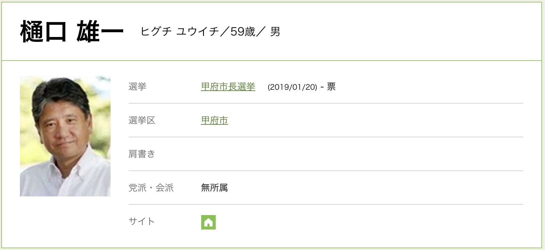The height and width of the screenshot is (250, 545).
Task: Click the word 党派 in the label
Action: [137, 188]
